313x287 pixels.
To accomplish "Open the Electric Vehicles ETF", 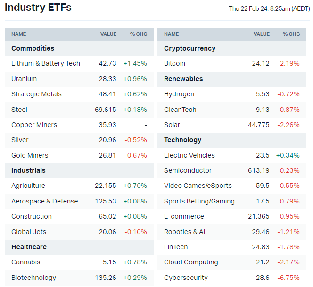I will tap(189, 155).
